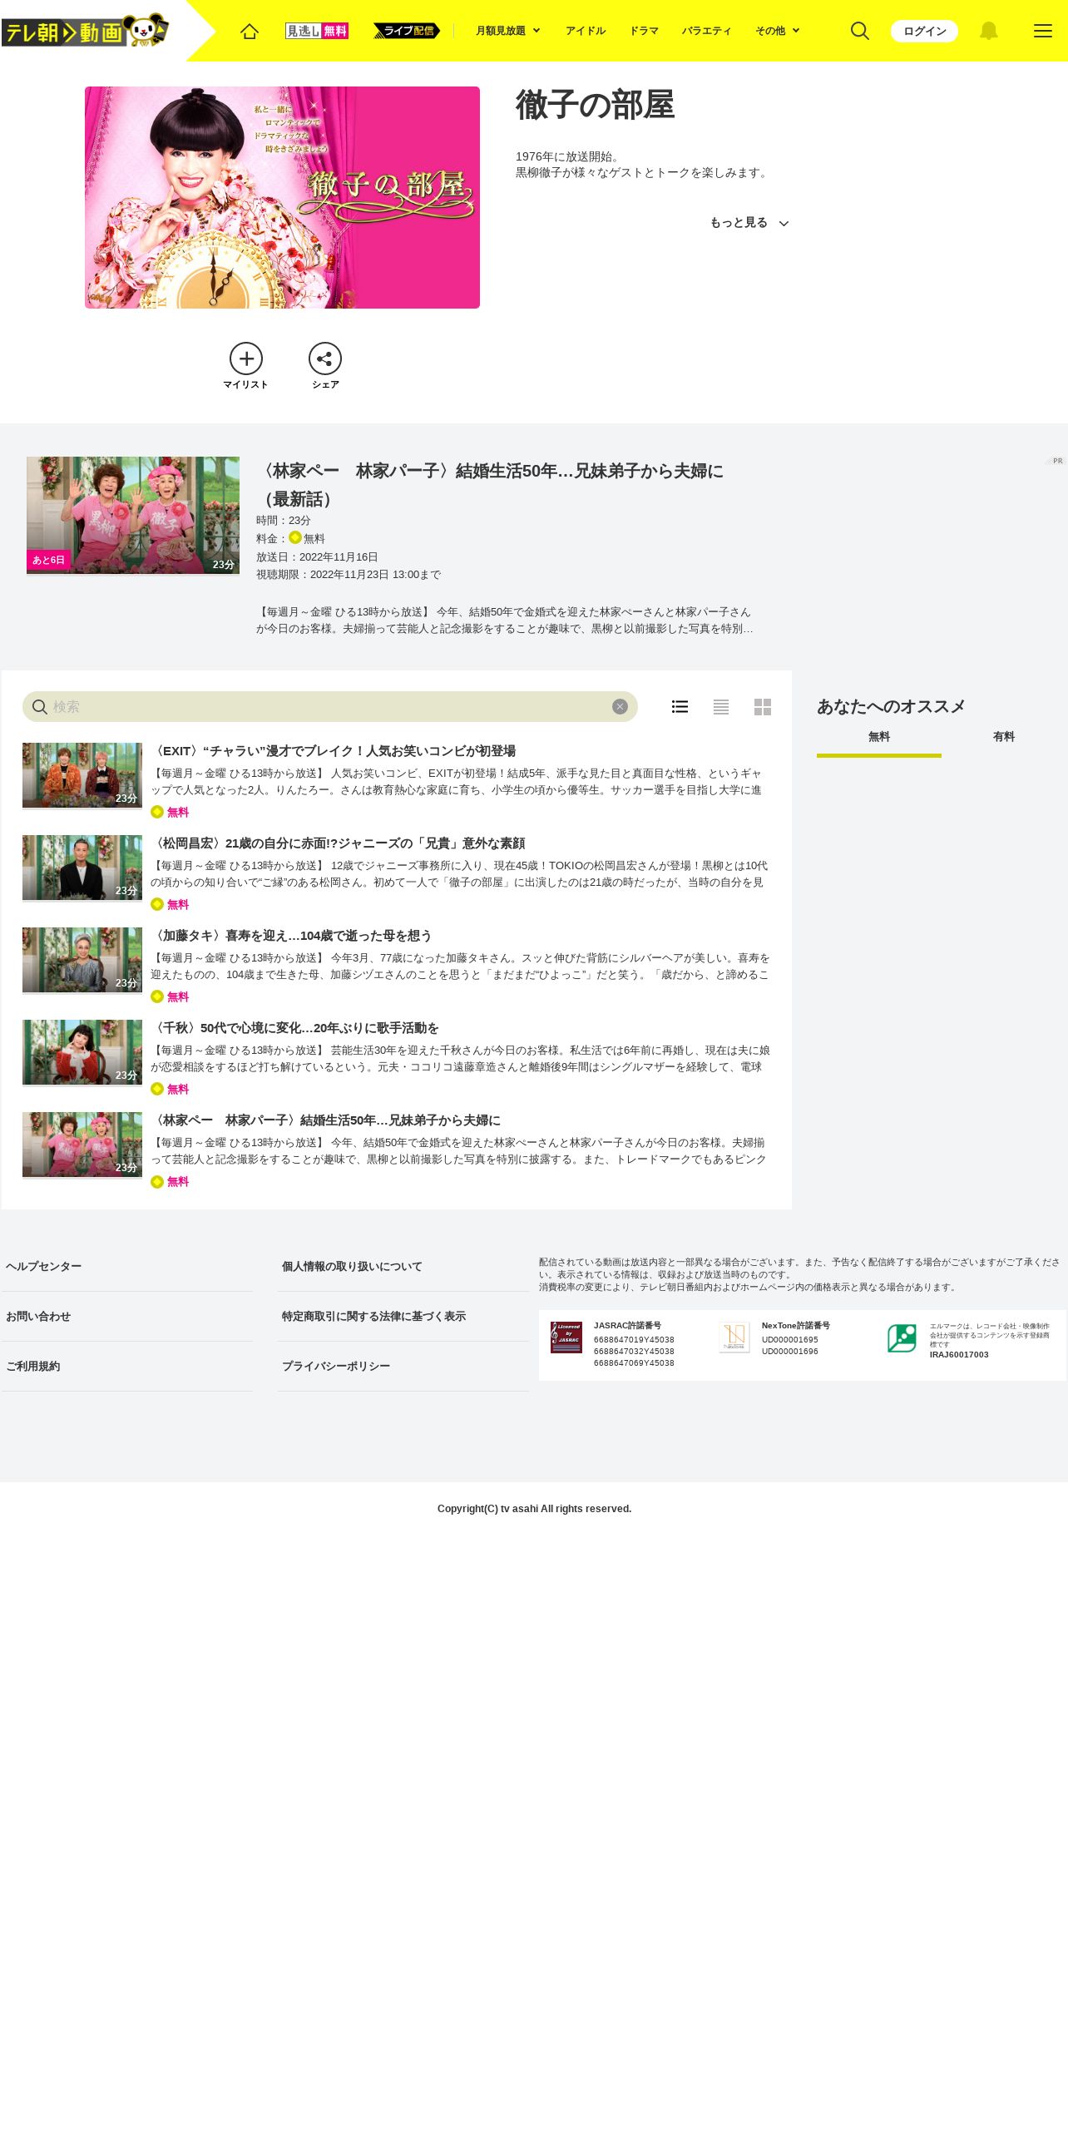Open 〈松岡昌宏〉21歳の自分に赤面 title
The width and height of the screenshot is (1068, 2136).
click(x=338, y=843)
